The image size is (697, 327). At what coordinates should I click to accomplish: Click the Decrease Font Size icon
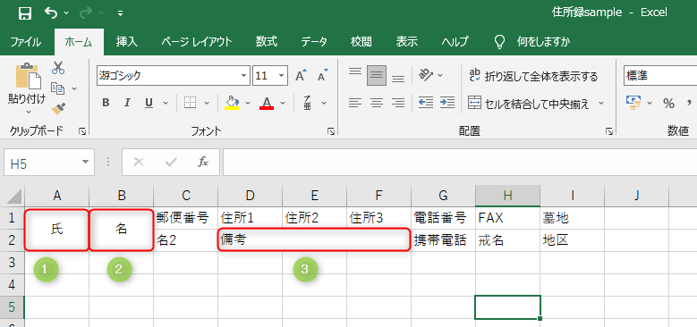[x=323, y=76]
